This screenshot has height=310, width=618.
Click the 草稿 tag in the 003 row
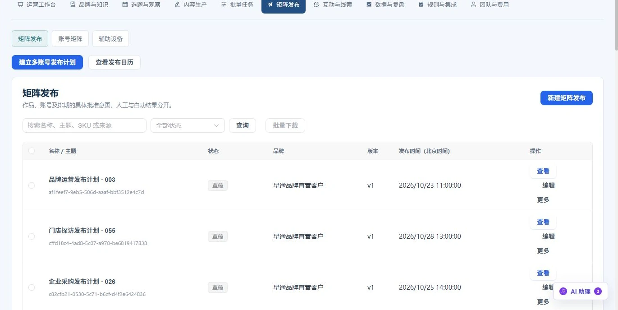[x=218, y=185]
